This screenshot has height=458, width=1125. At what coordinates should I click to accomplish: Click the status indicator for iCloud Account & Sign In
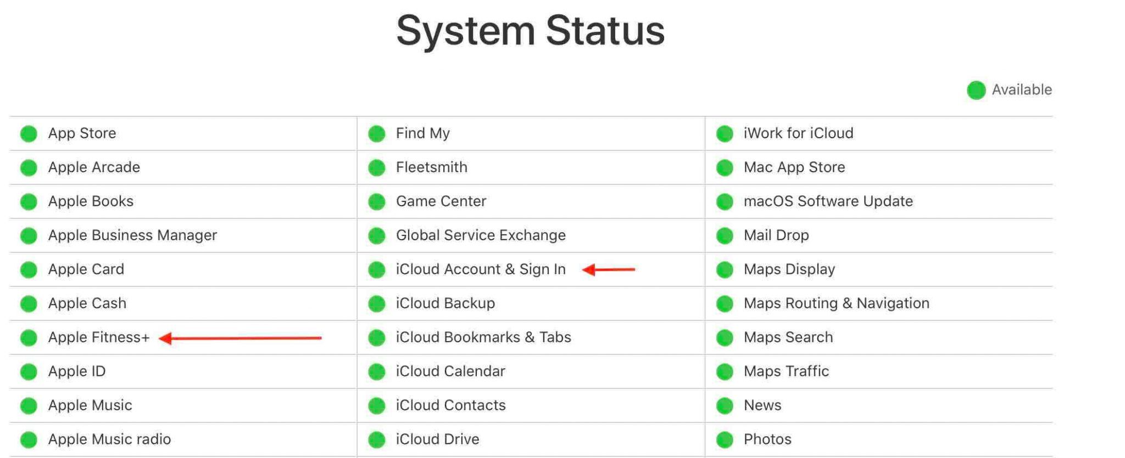(x=377, y=270)
